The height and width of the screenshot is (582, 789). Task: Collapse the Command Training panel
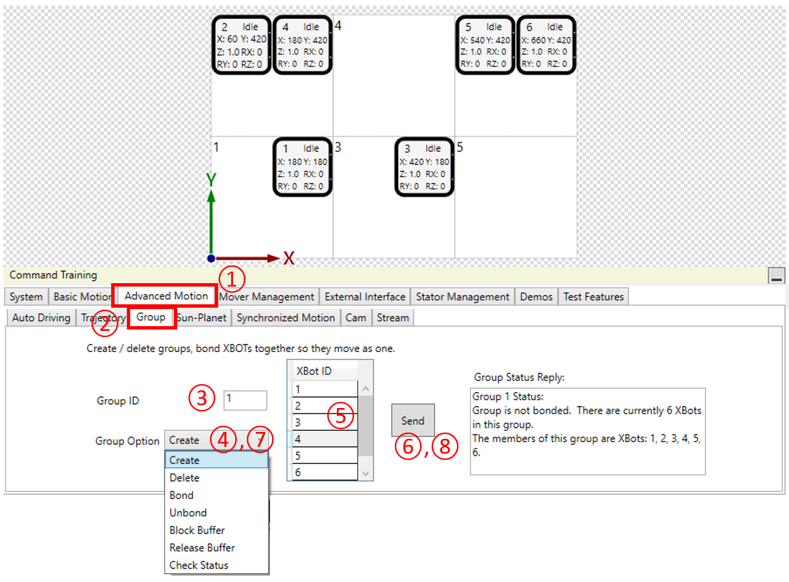tap(776, 276)
